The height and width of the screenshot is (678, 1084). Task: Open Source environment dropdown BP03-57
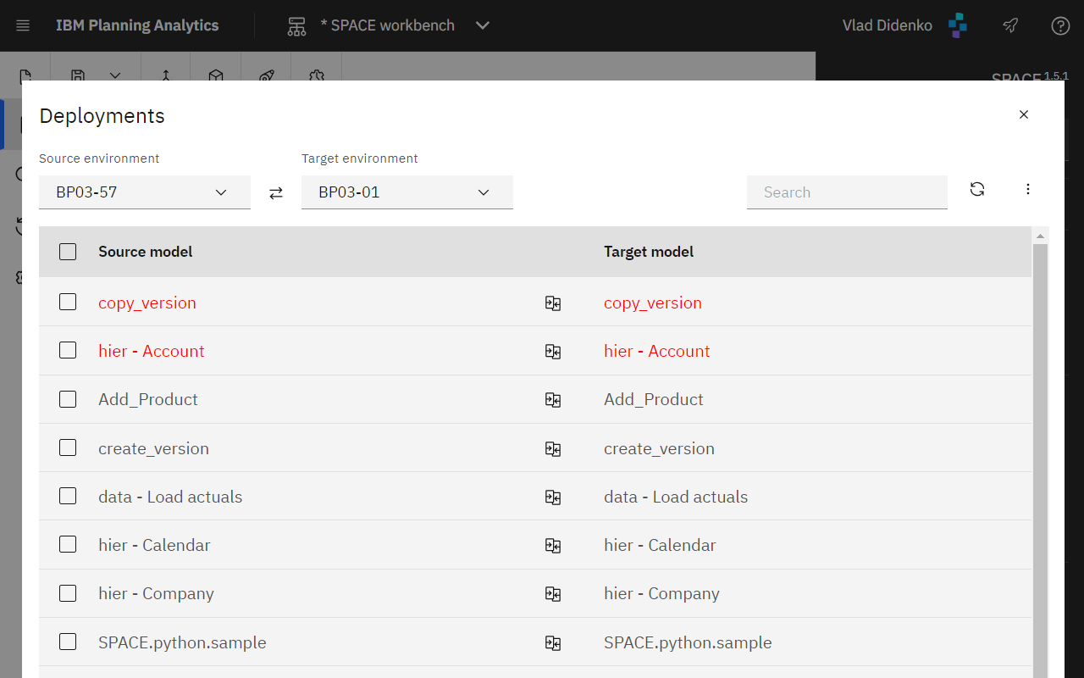pos(145,192)
